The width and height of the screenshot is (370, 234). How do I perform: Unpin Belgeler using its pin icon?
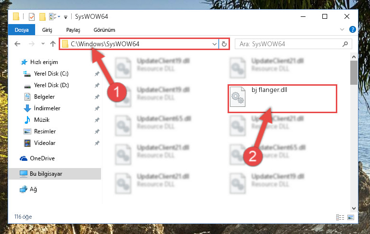tap(97, 97)
